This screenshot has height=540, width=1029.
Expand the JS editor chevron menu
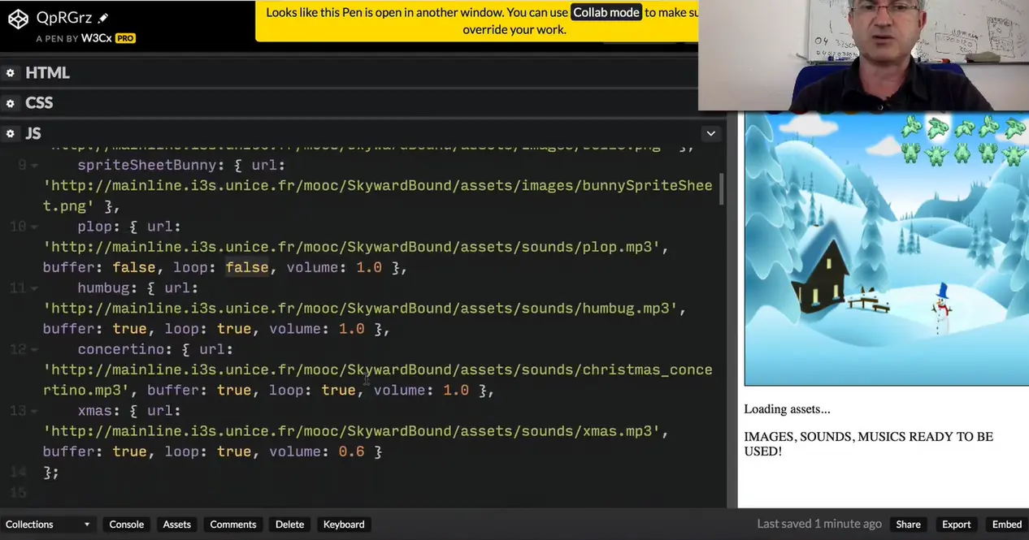(x=711, y=133)
